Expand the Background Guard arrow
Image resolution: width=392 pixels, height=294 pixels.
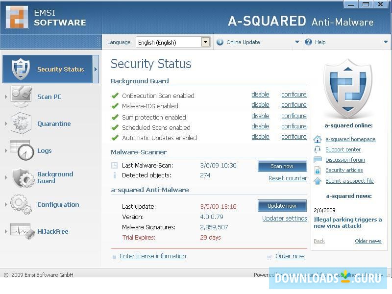tap(6, 177)
